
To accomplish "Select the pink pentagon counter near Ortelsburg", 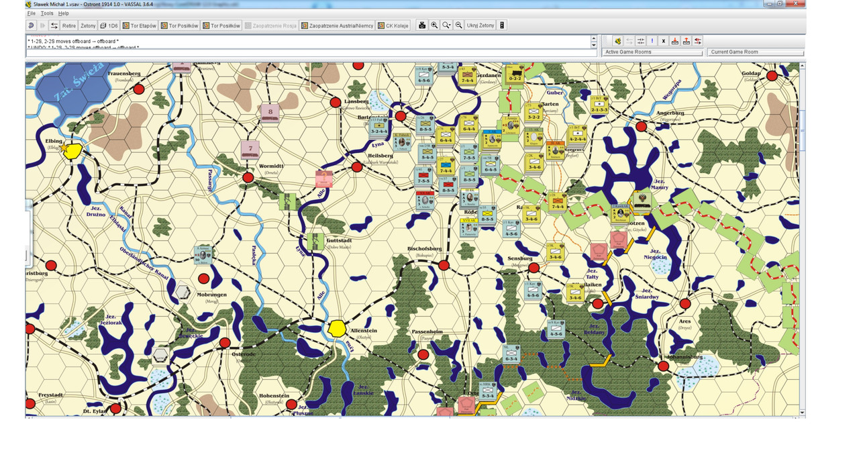I will click(466, 406).
